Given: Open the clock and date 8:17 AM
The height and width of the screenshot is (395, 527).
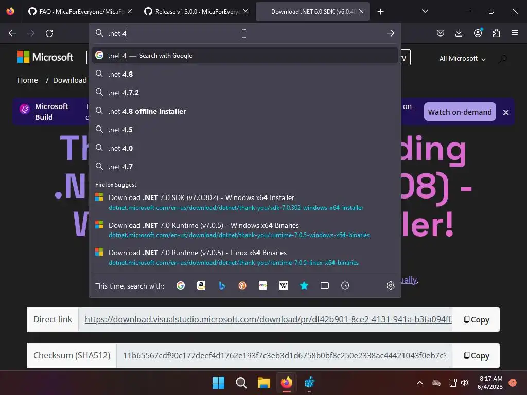Looking at the screenshot, I should click(x=490, y=383).
